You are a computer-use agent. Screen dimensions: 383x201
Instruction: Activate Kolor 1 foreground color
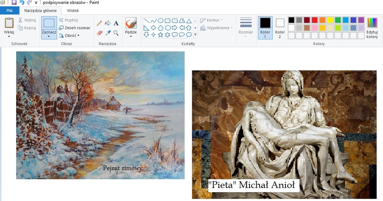(265, 28)
